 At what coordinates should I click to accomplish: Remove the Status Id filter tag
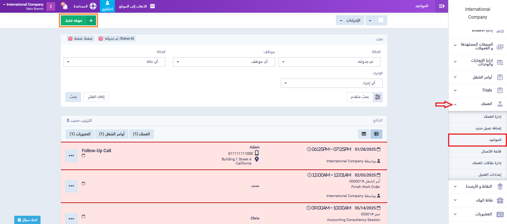(x=101, y=39)
